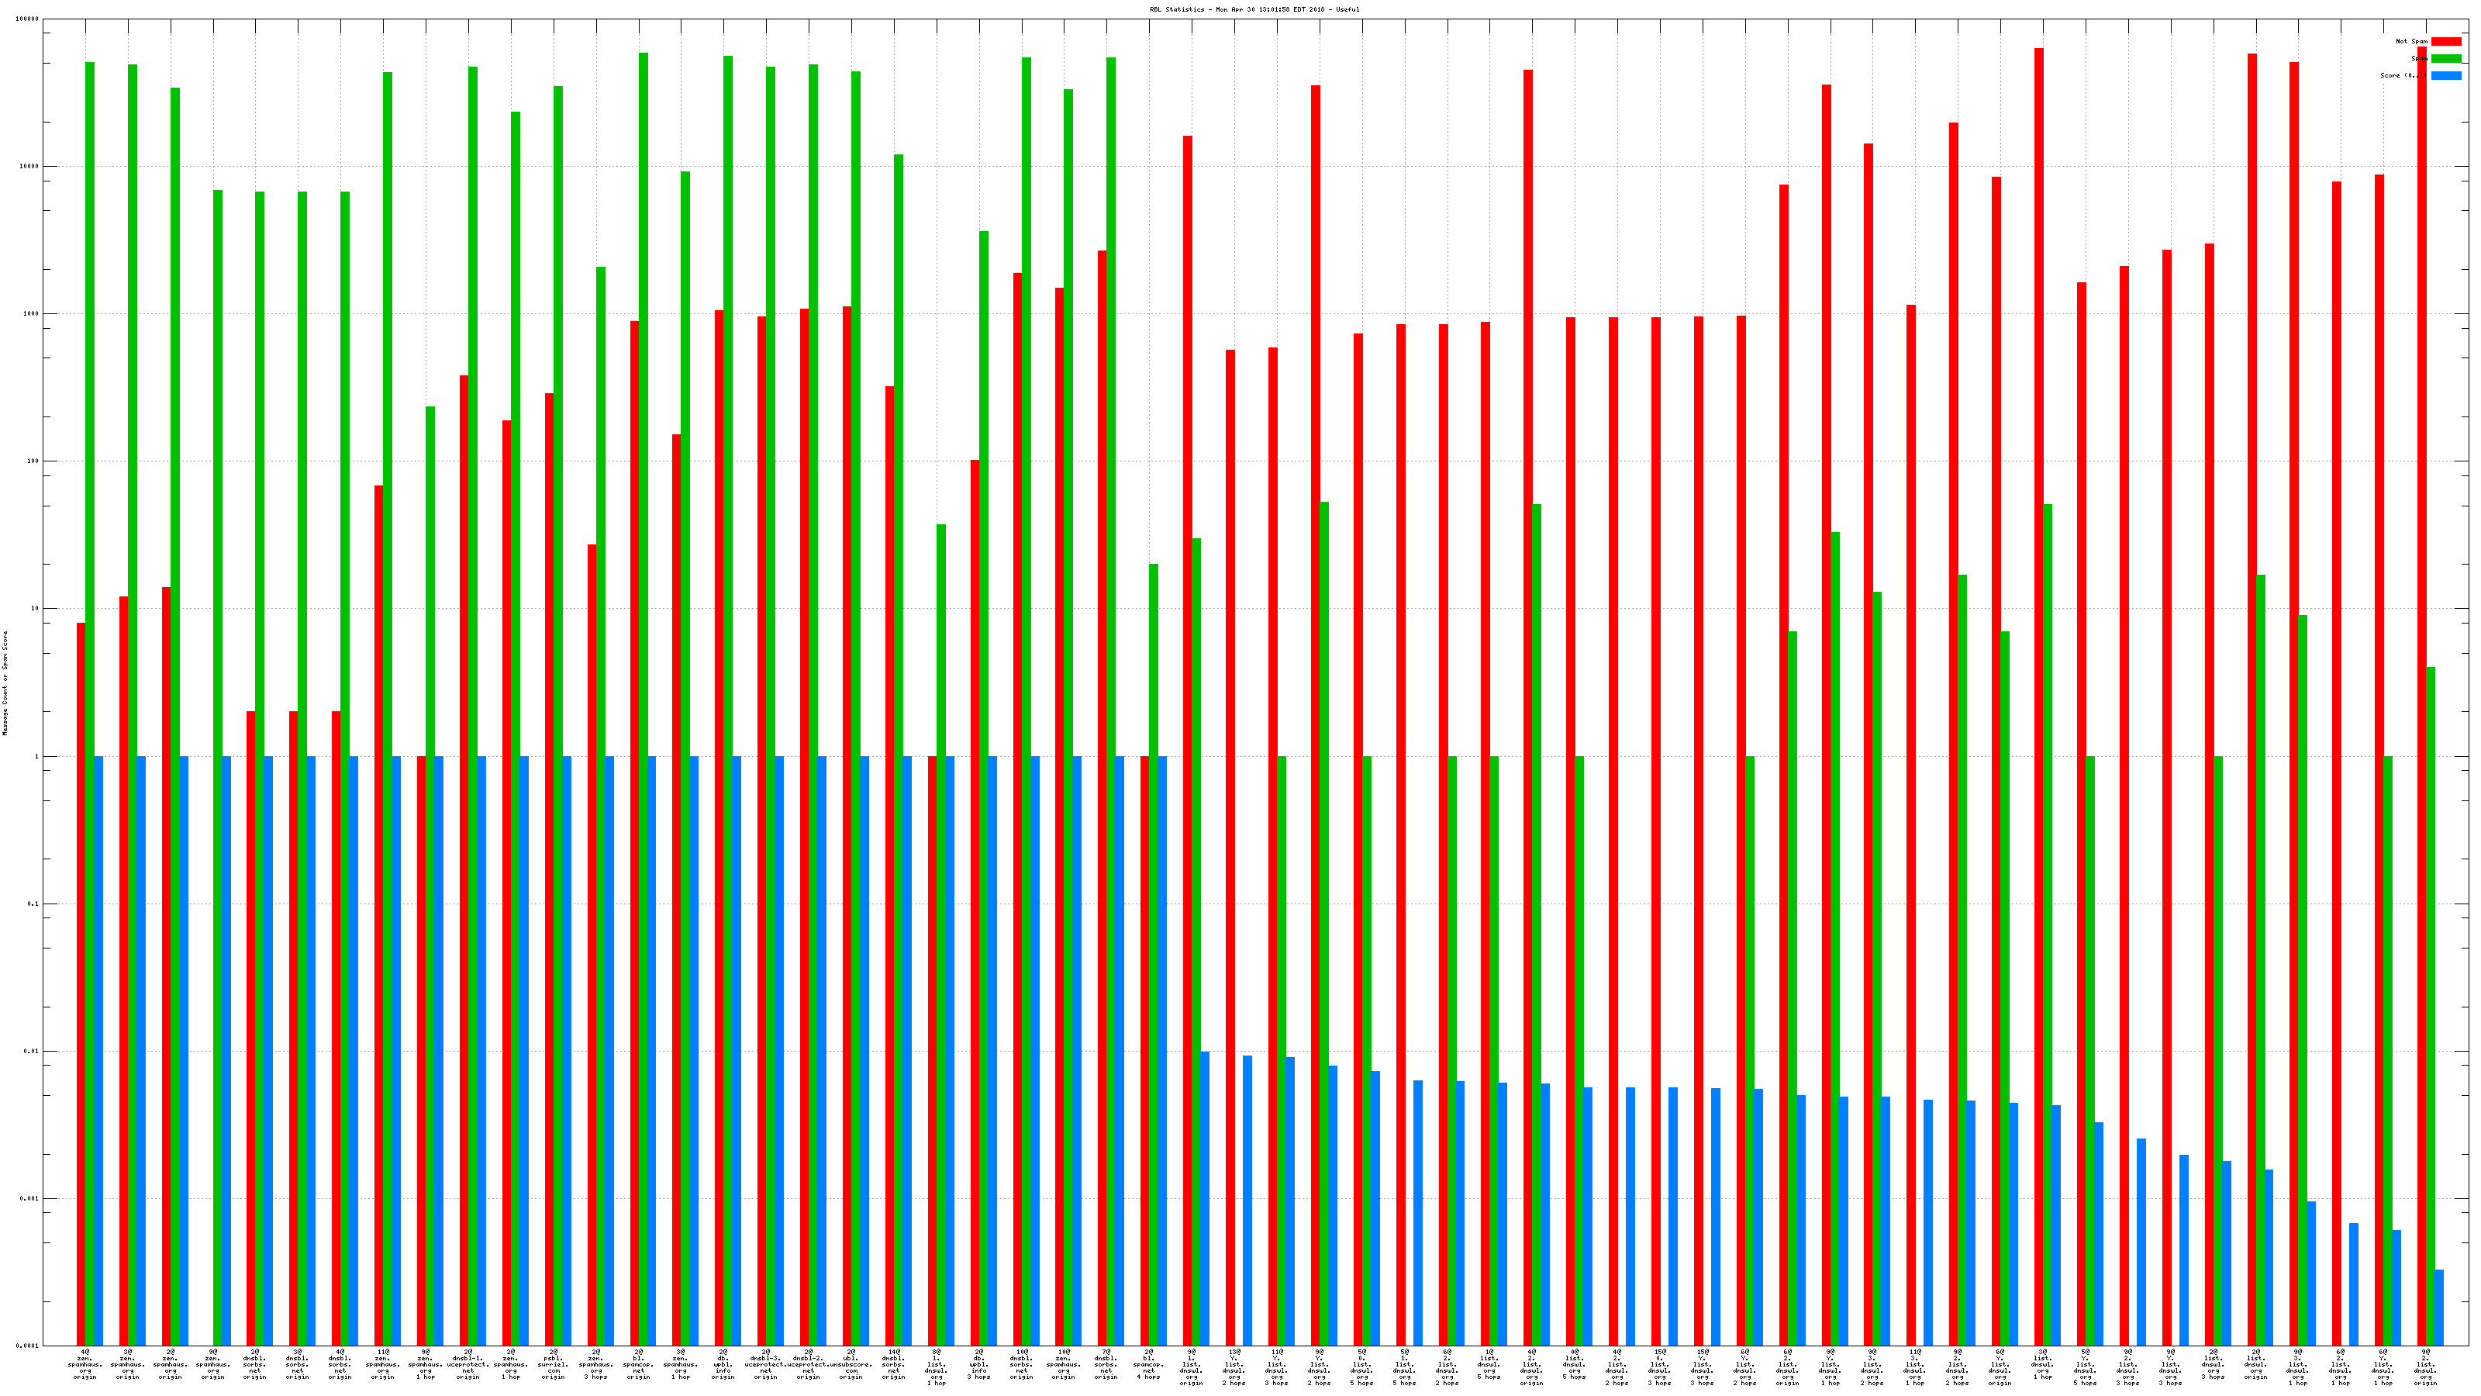
Task: Click the 0.01 y-axis tick label
Action: (x=32, y=1051)
